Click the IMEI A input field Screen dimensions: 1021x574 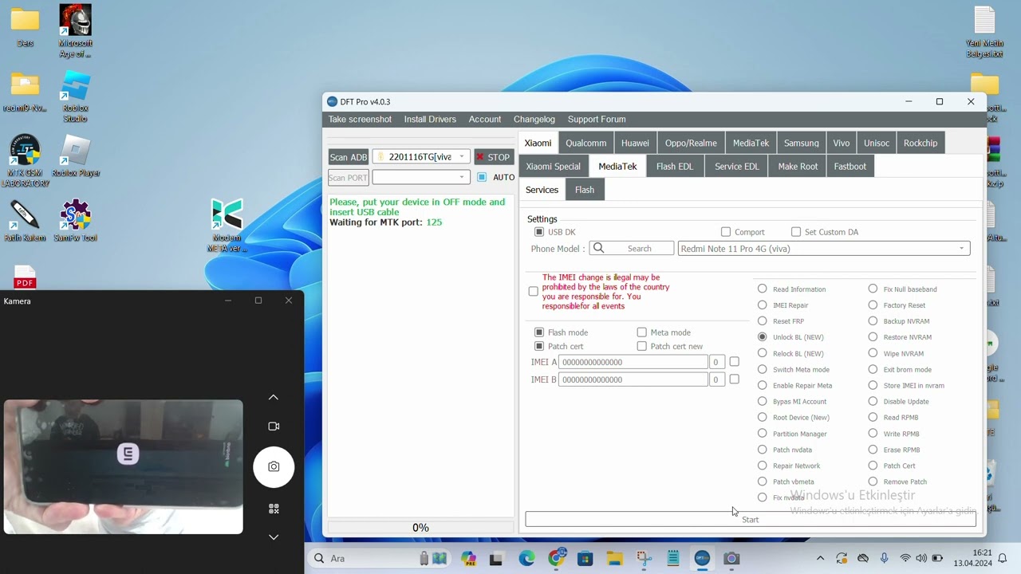click(633, 362)
